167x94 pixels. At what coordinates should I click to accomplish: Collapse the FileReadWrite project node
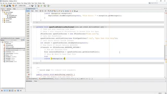point(1,11)
